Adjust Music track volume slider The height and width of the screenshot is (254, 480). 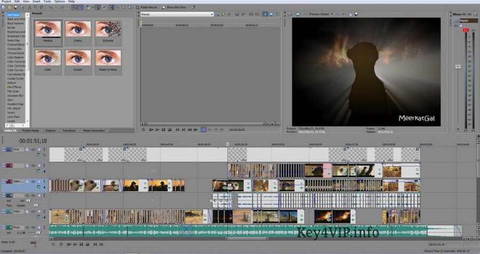click(x=38, y=233)
